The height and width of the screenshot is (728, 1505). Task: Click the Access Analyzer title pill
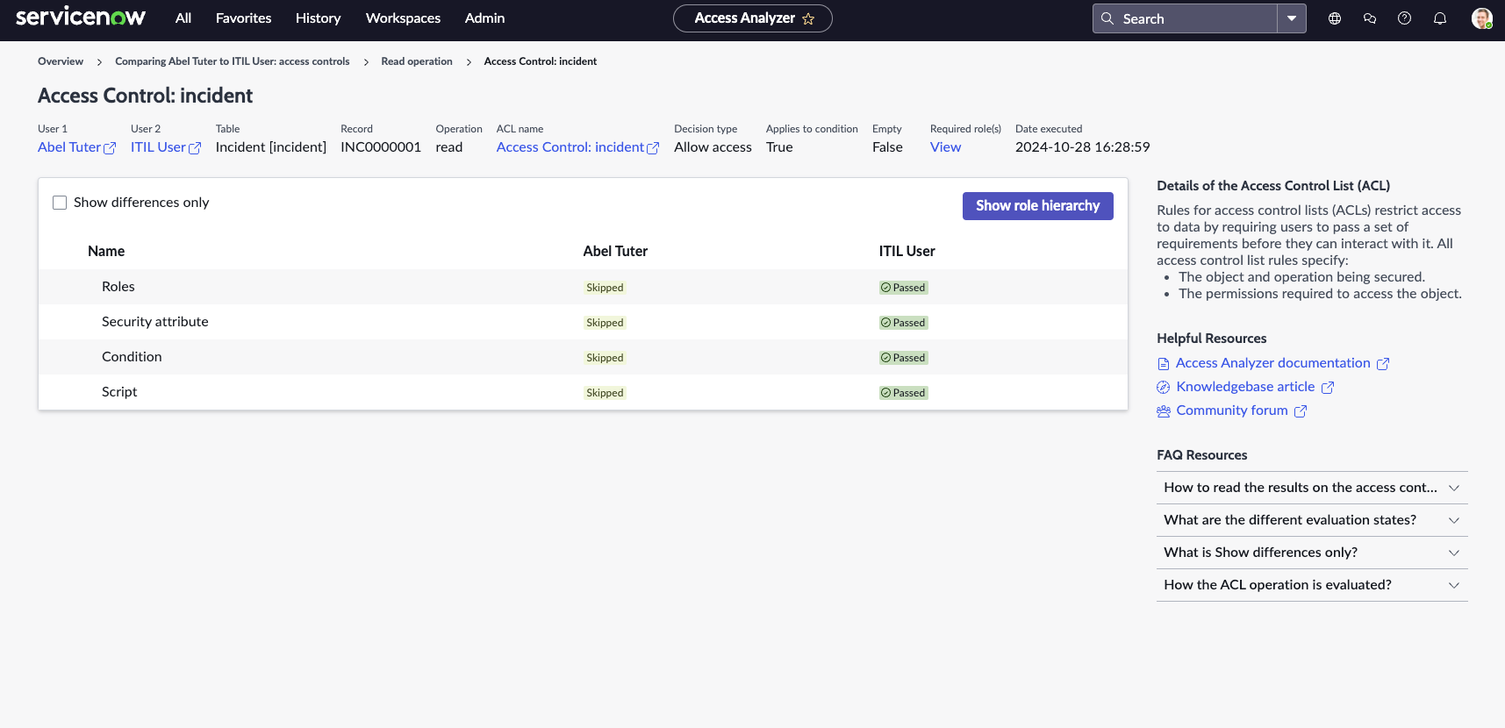[753, 18]
